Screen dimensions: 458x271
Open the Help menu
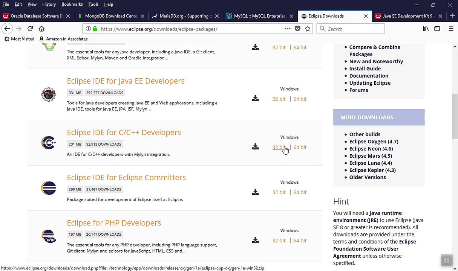coord(109,4)
